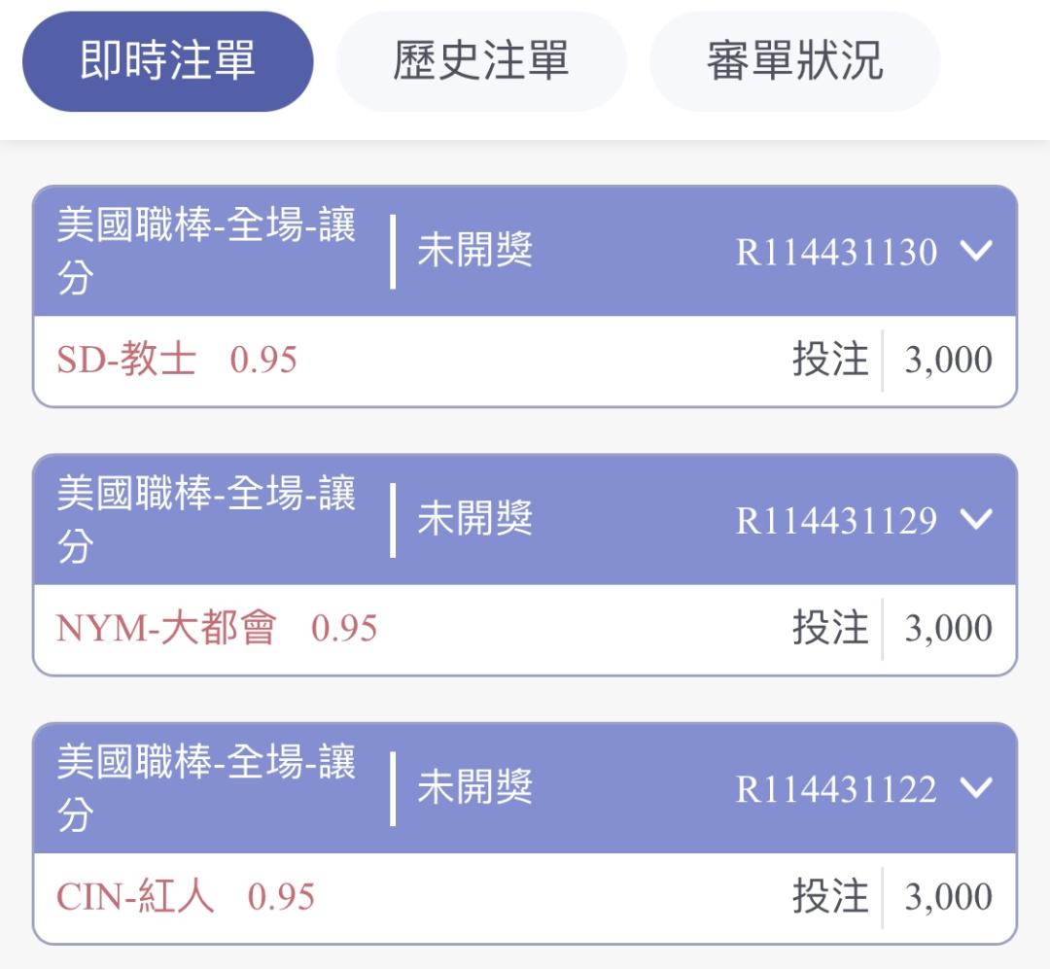This screenshot has width=1050, height=969.
Task: Expand bet R114431130 chevron
Action: pos(975,252)
